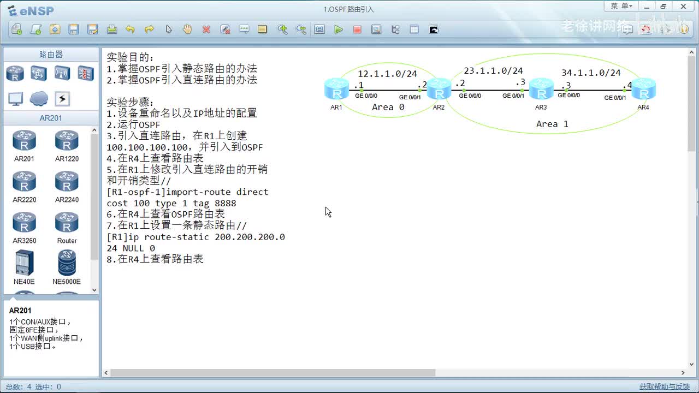Click the 实验目的 text note
Image resolution: width=699 pixels, height=393 pixels.
point(131,57)
